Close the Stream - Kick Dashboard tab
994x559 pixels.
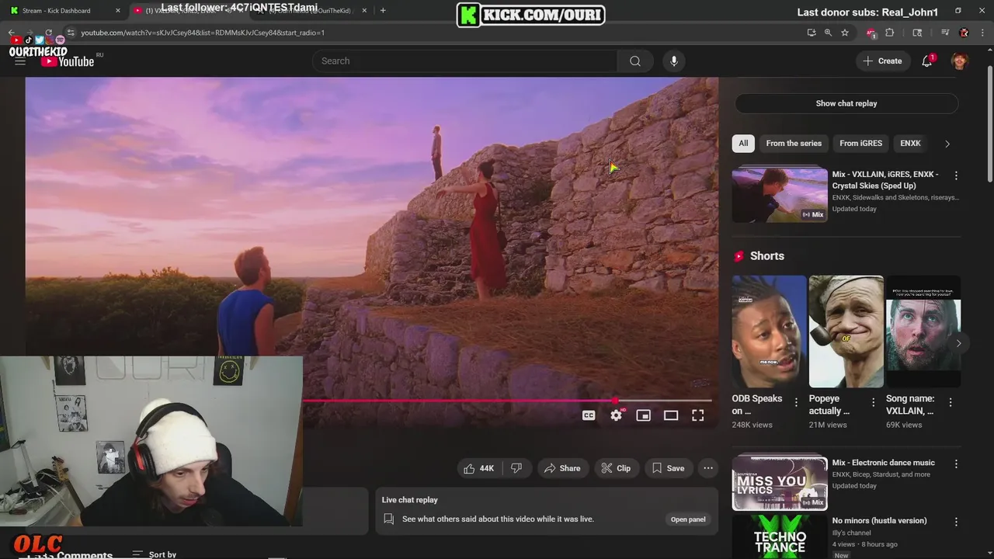[x=118, y=11]
